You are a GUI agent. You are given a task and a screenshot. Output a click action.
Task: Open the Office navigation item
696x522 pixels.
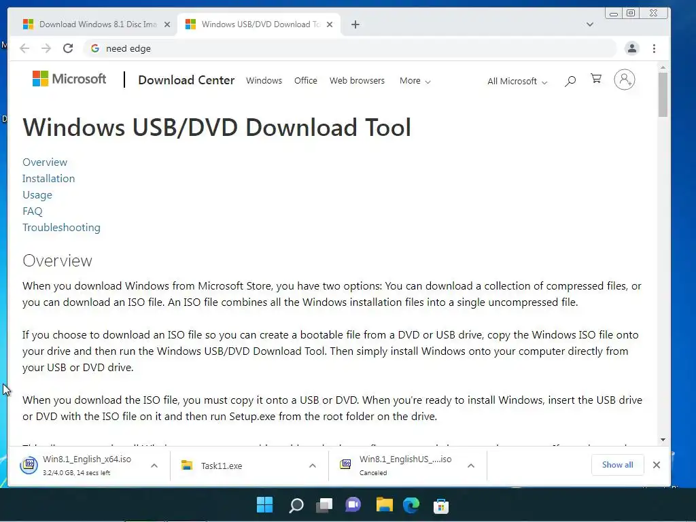tap(306, 81)
